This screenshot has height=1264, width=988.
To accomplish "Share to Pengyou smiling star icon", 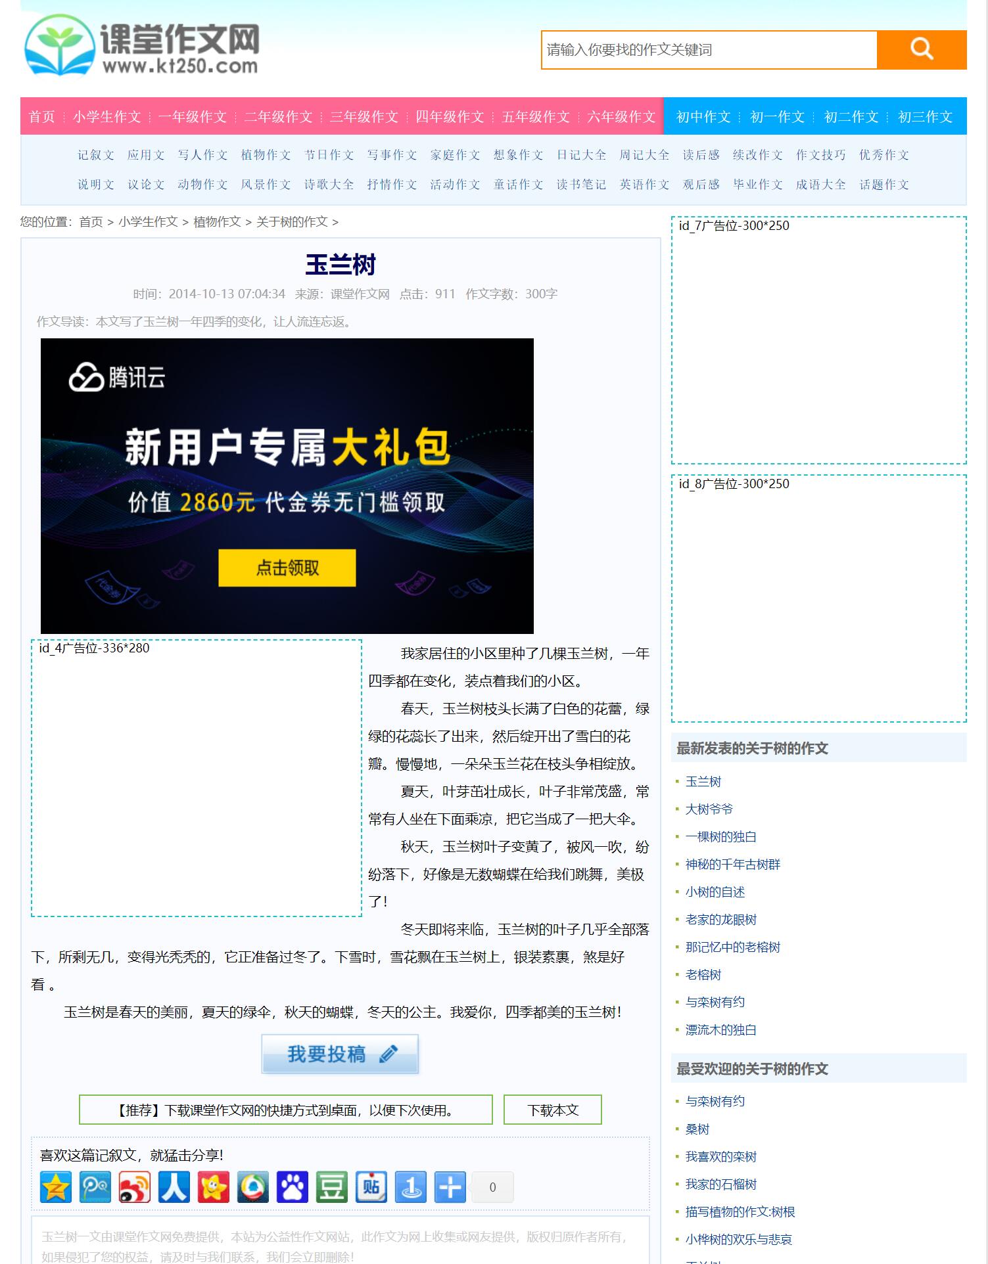I will click(214, 1187).
